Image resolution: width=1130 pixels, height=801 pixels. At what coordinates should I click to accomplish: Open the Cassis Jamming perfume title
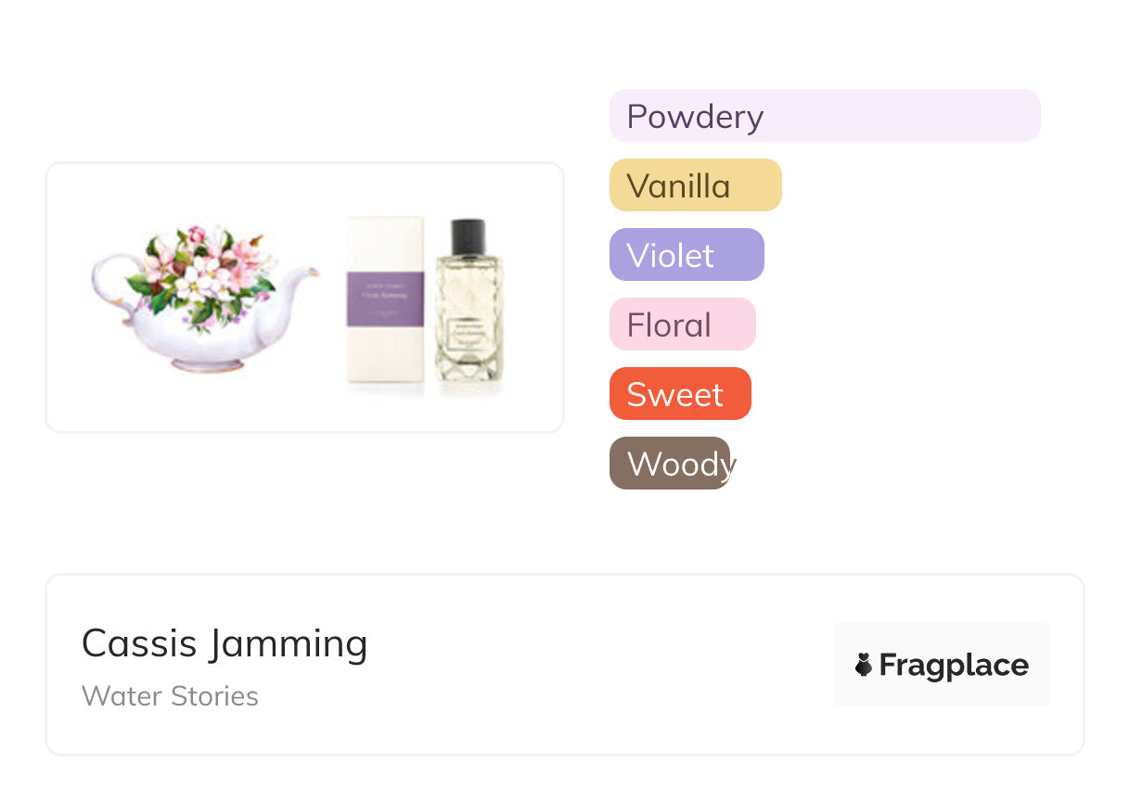pos(225,643)
